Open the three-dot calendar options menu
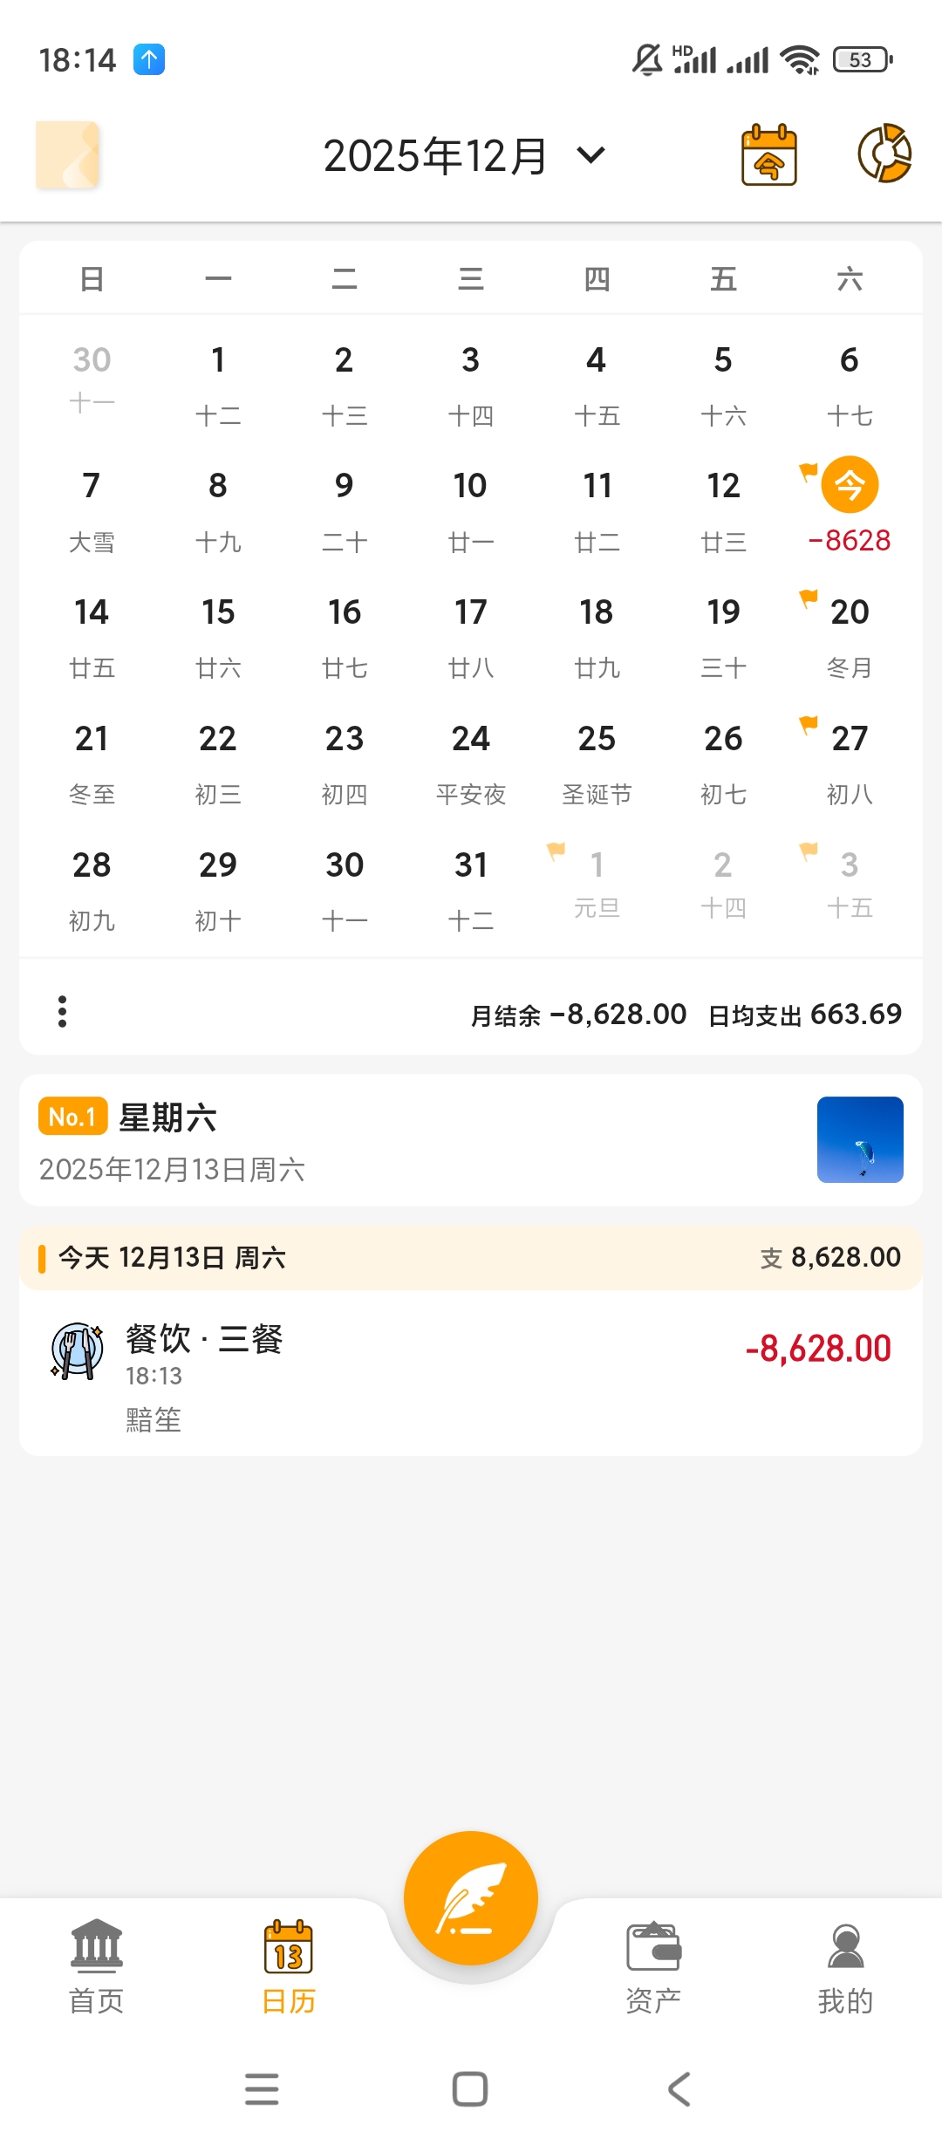 pos(62,1011)
